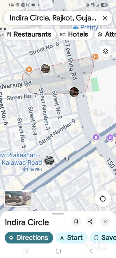Open the photo marker on University Rd
The width and height of the screenshot is (116, 258).
(x=46, y=69)
